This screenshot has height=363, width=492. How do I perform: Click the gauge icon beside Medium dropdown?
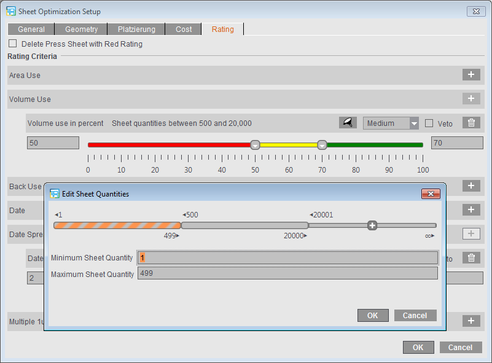348,123
